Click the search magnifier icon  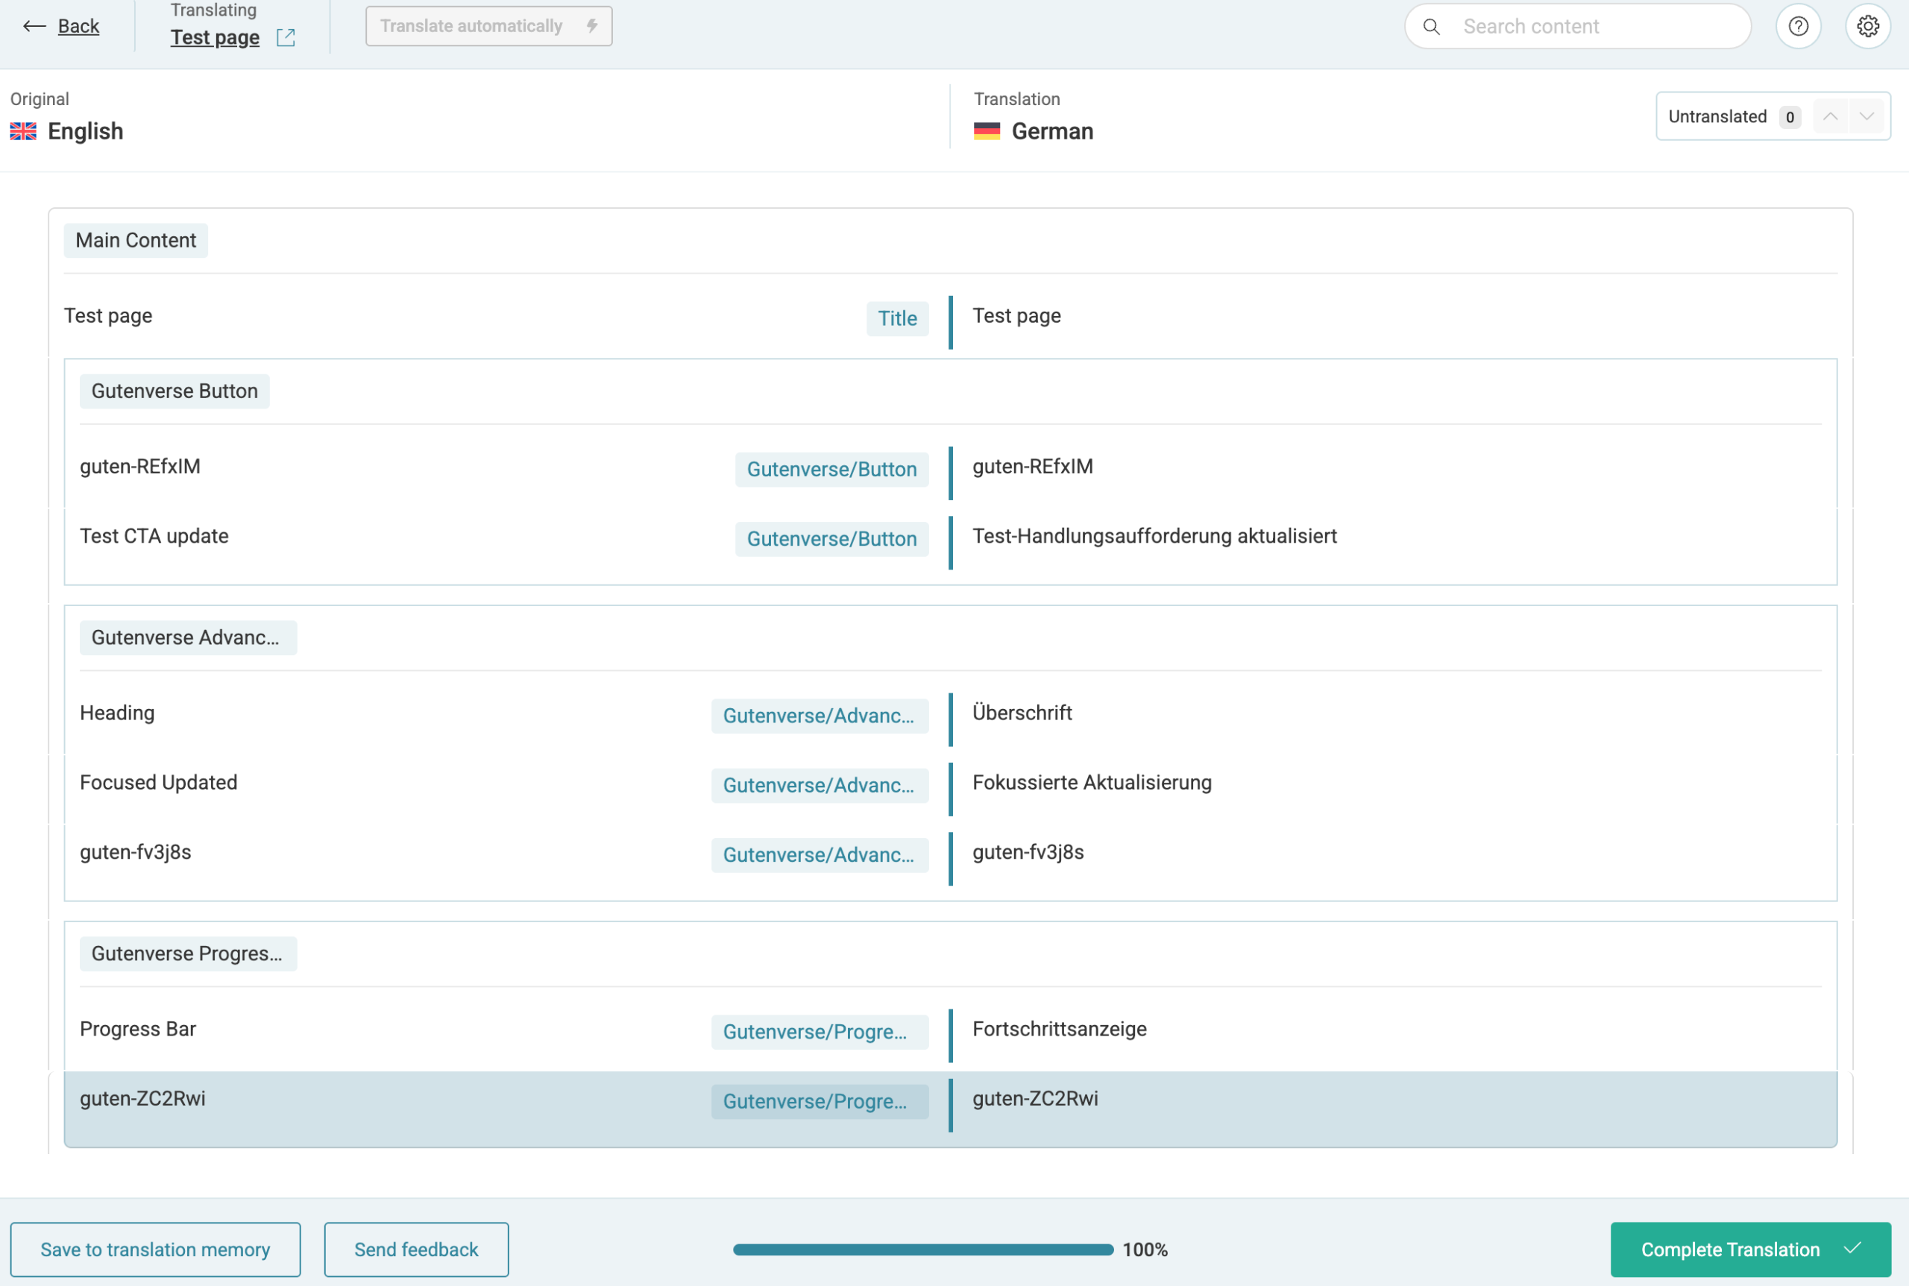pos(1431,27)
